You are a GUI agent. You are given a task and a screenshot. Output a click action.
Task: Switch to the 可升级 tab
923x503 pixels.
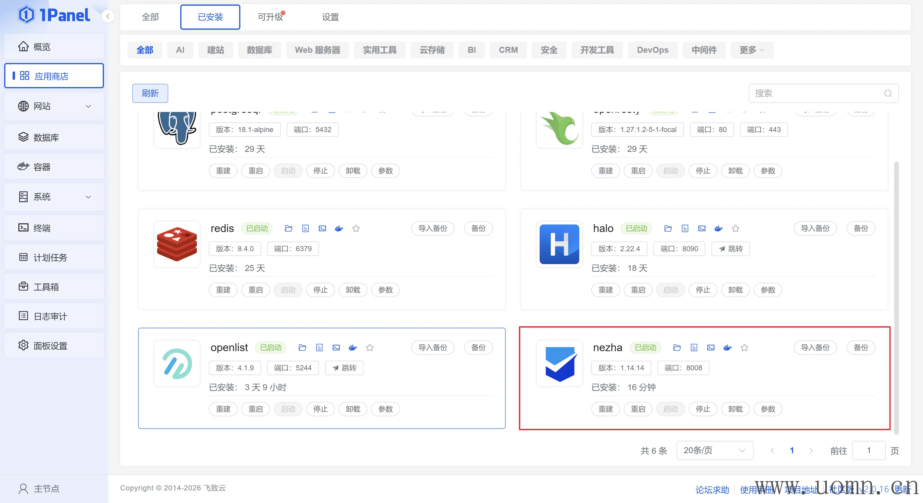(x=270, y=17)
